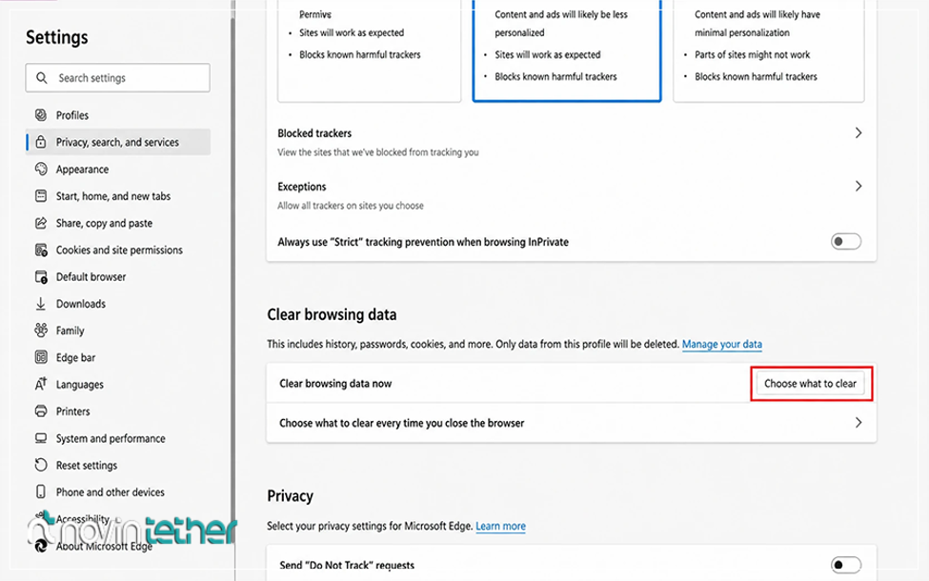The width and height of the screenshot is (929, 581).
Task: Open the Downloads arrow icon
Action: click(41, 304)
